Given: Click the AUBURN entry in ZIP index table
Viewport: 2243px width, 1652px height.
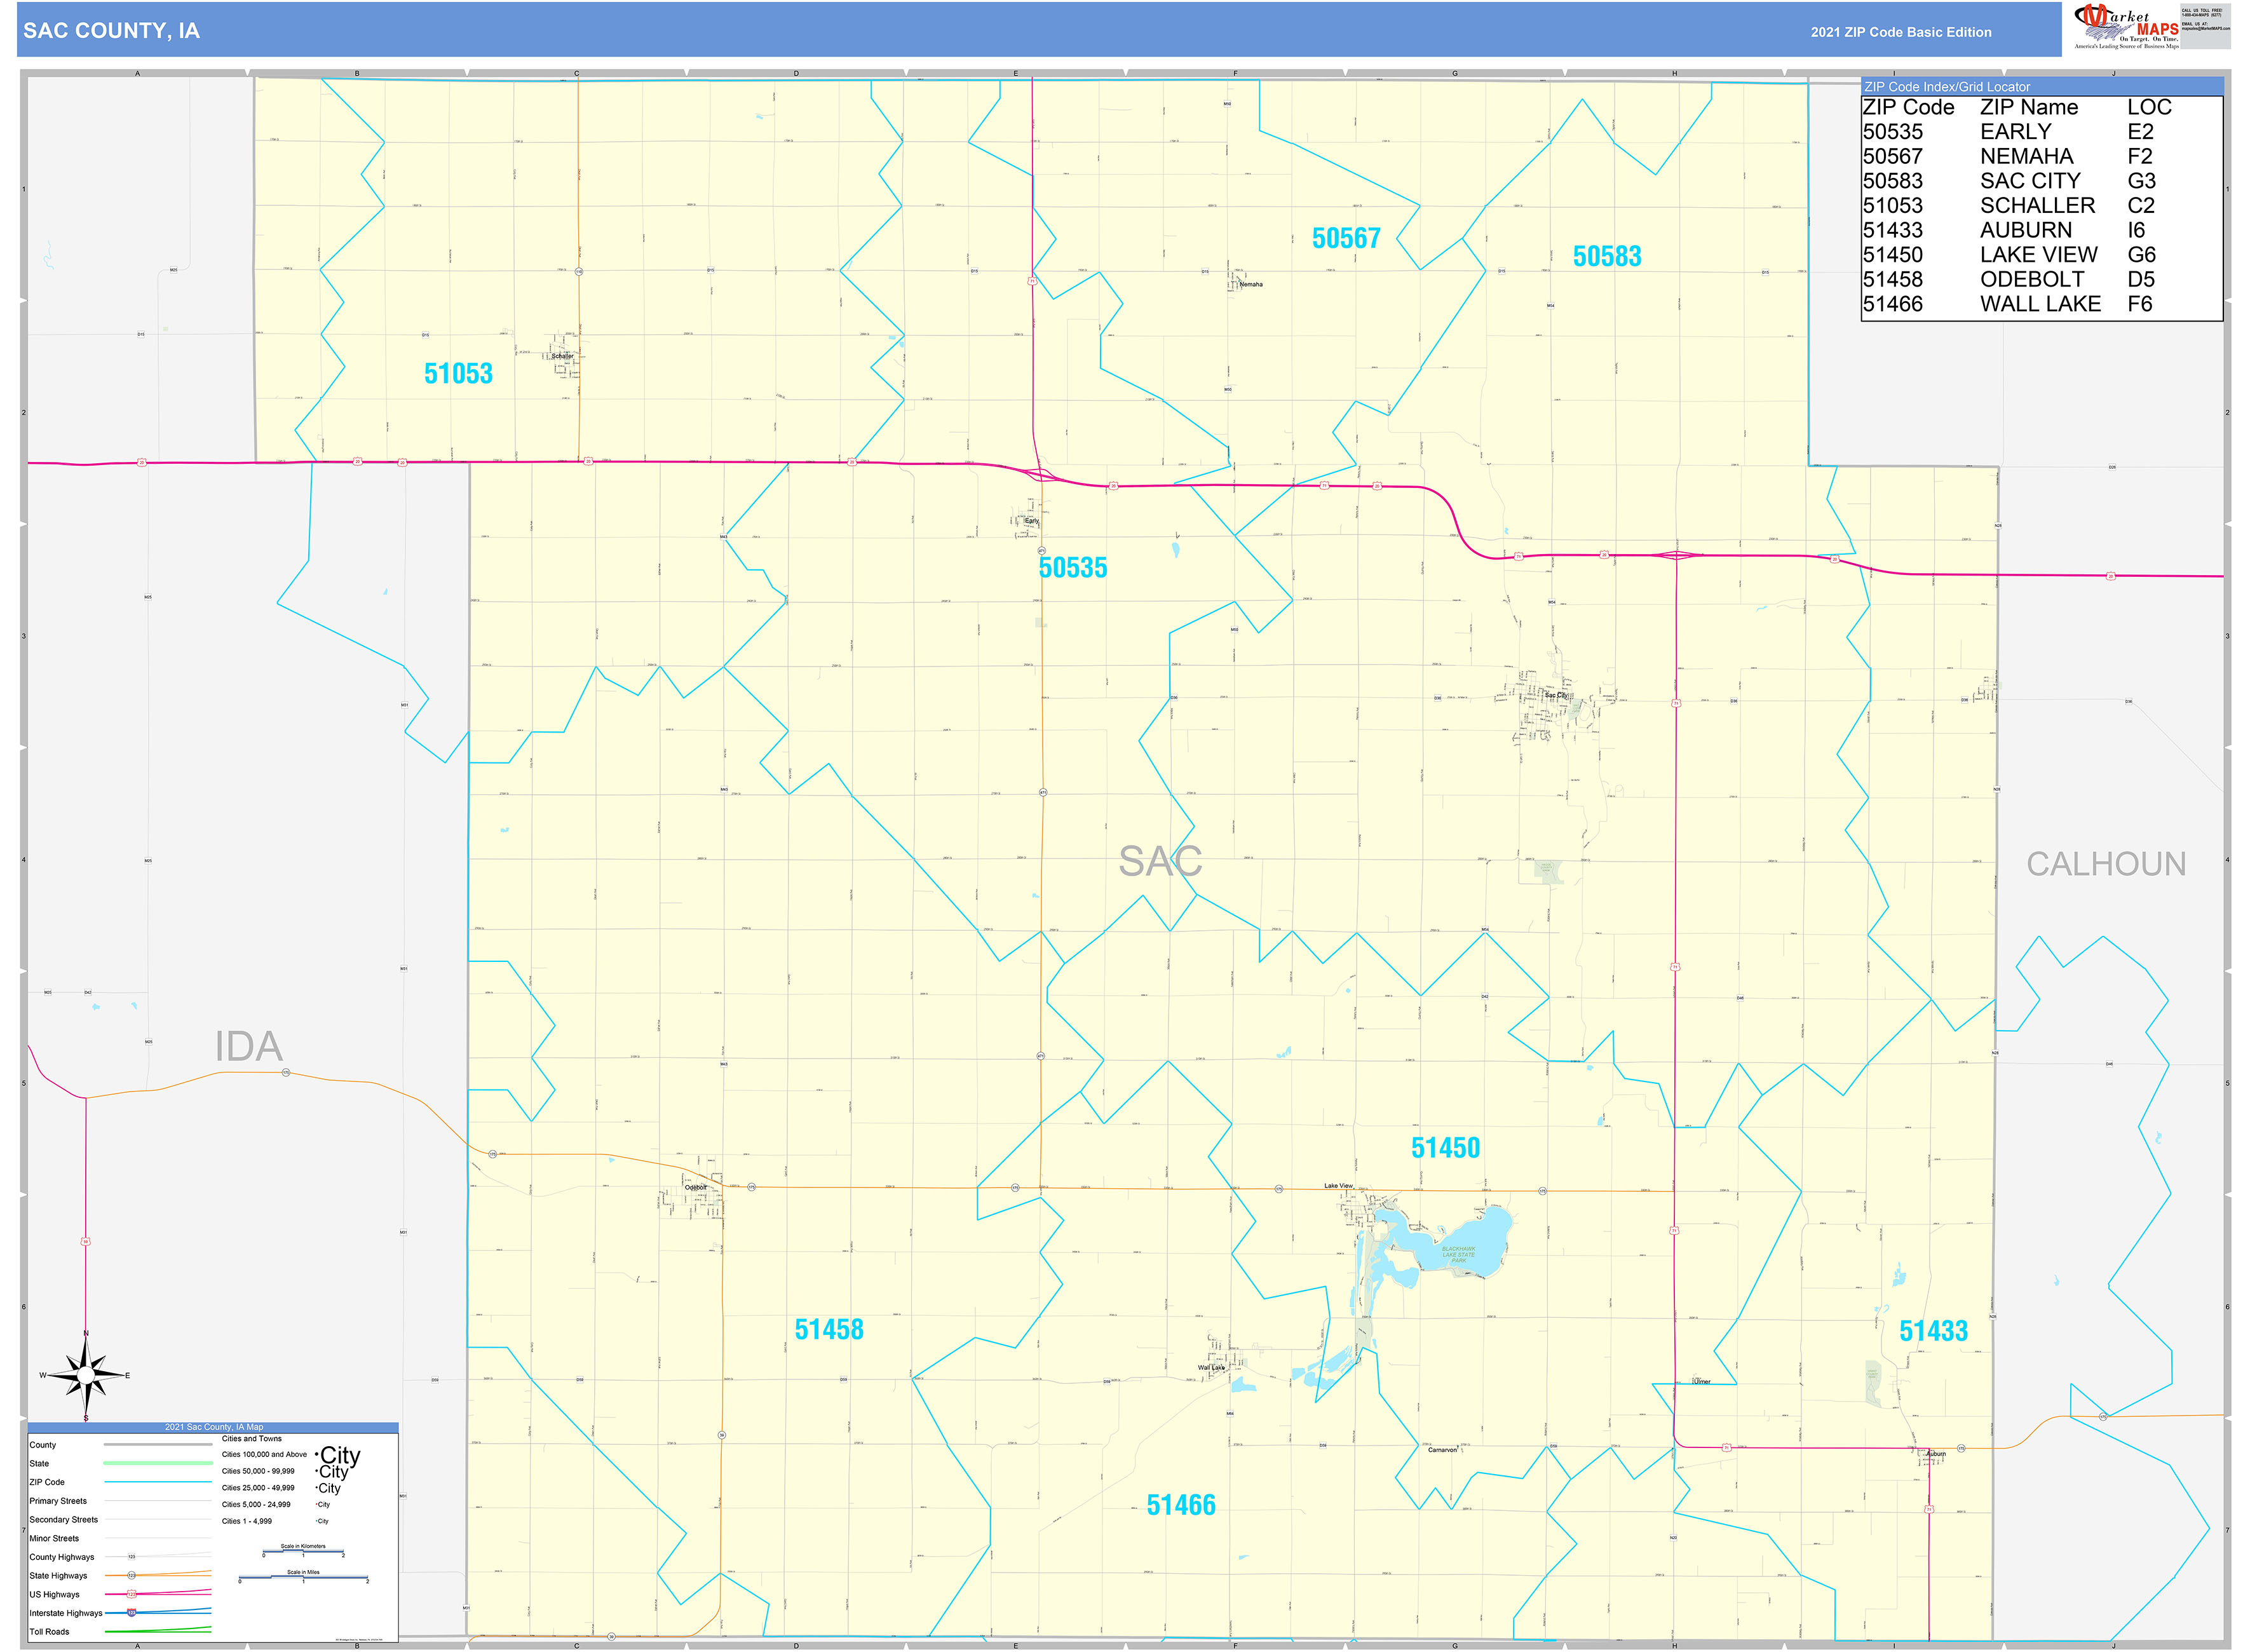Looking at the screenshot, I should coord(2025,230).
